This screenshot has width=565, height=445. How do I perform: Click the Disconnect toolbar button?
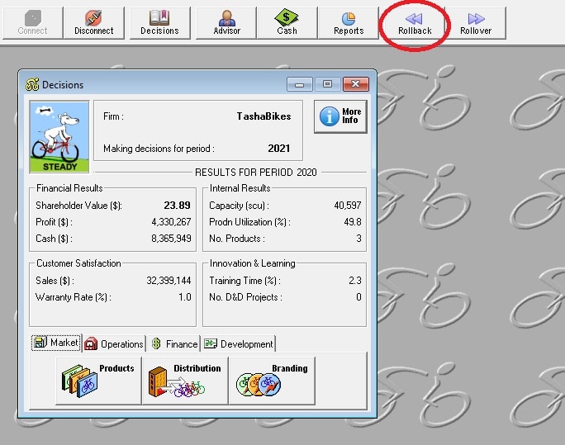[x=93, y=23]
